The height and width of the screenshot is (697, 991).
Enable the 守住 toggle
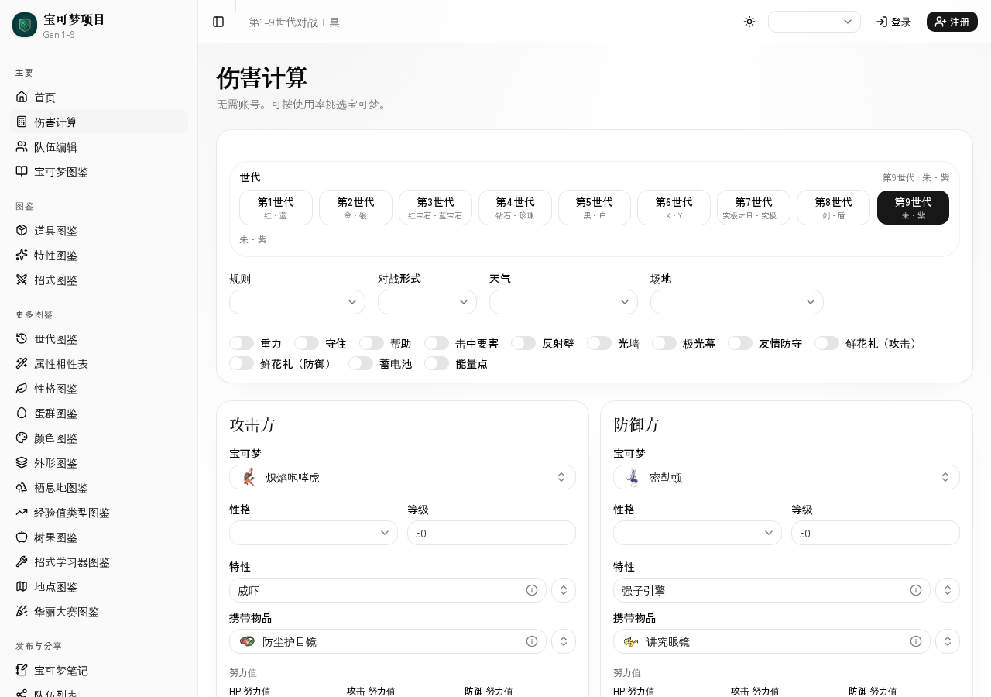(307, 343)
